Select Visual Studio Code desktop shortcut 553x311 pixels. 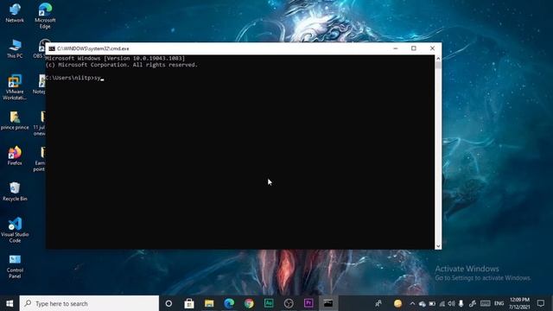point(15,231)
